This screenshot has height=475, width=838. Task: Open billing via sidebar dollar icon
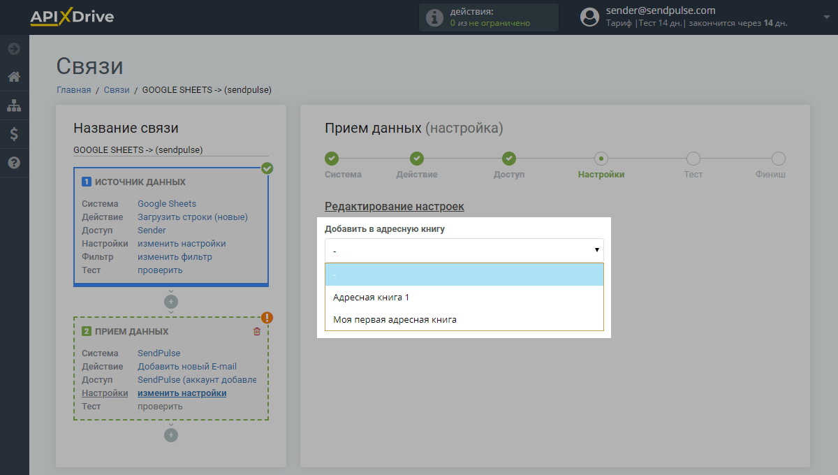14,134
